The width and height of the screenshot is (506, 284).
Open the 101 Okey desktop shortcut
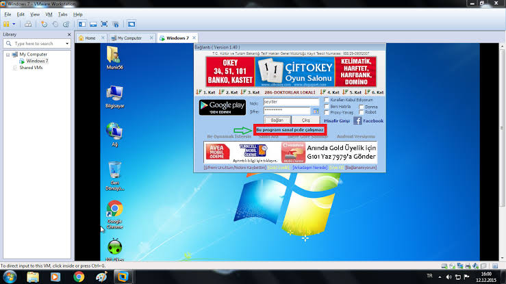pyautogui.click(x=114, y=250)
